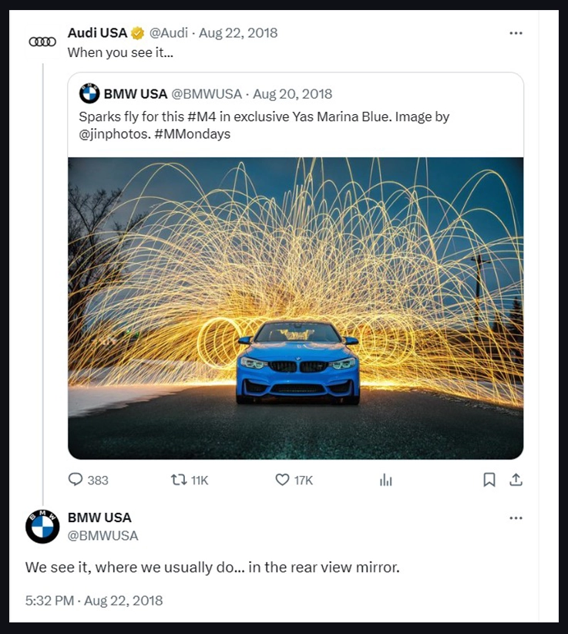Click BMW USA reply profile avatar
The image size is (568, 634).
42,526
